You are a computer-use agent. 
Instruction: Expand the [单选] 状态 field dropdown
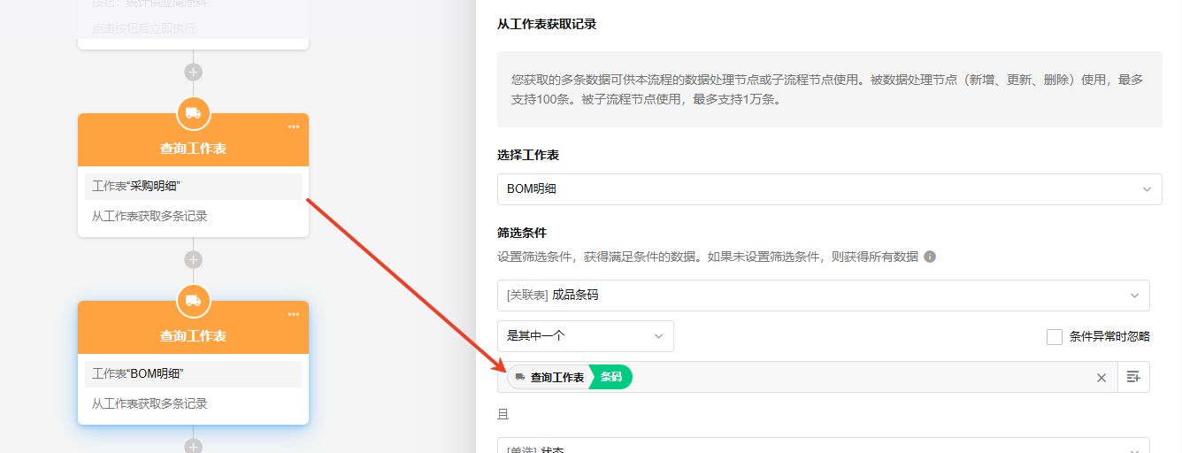click(x=823, y=447)
